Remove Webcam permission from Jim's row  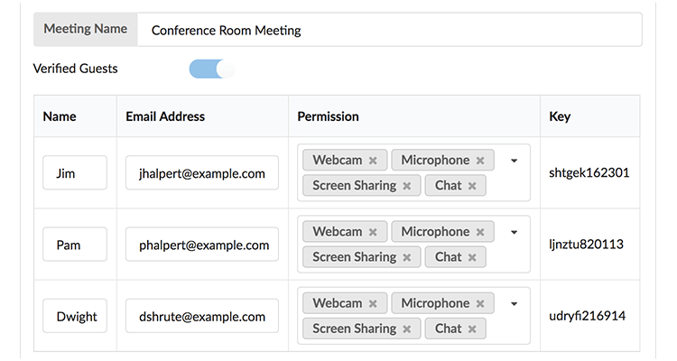coord(373,161)
